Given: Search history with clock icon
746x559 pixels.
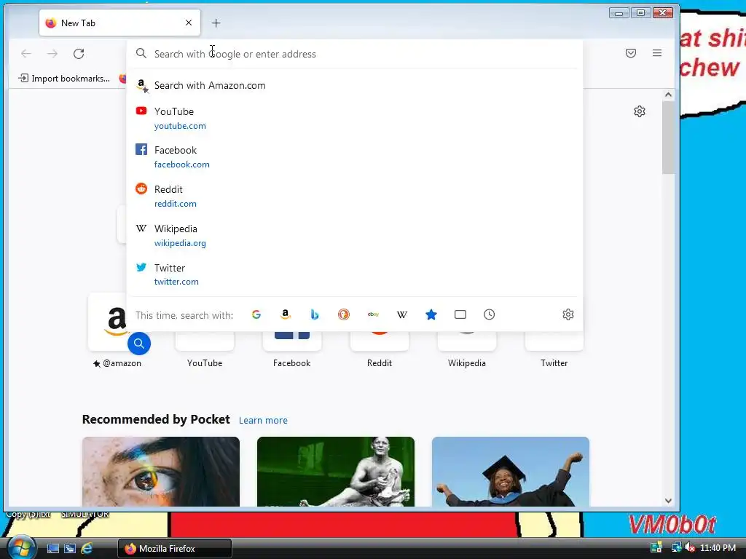Looking at the screenshot, I should pos(489,314).
